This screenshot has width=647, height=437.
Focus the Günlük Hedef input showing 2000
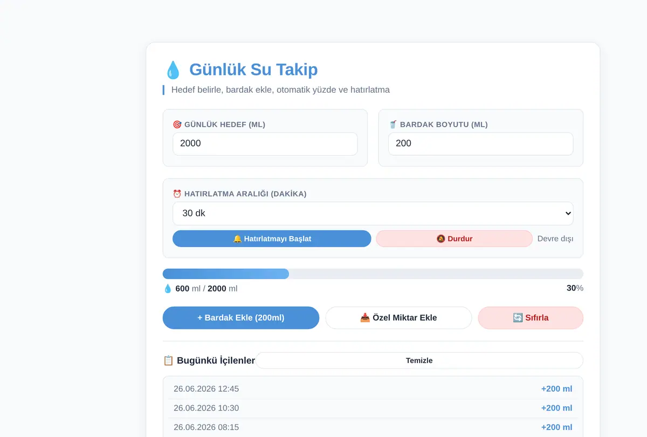coord(265,144)
